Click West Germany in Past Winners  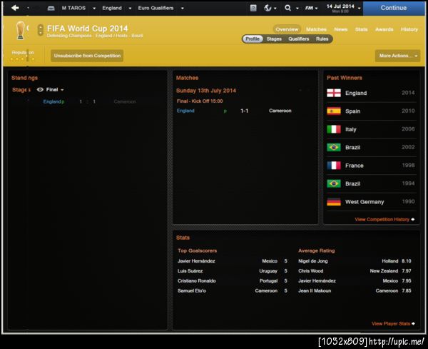(x=365, y=202)
